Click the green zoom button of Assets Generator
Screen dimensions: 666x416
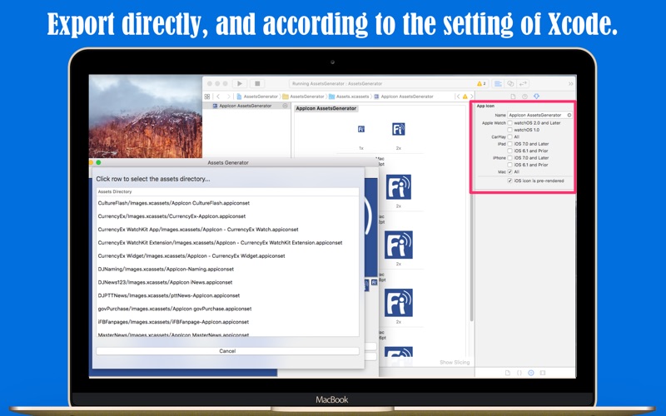point(98,162)
